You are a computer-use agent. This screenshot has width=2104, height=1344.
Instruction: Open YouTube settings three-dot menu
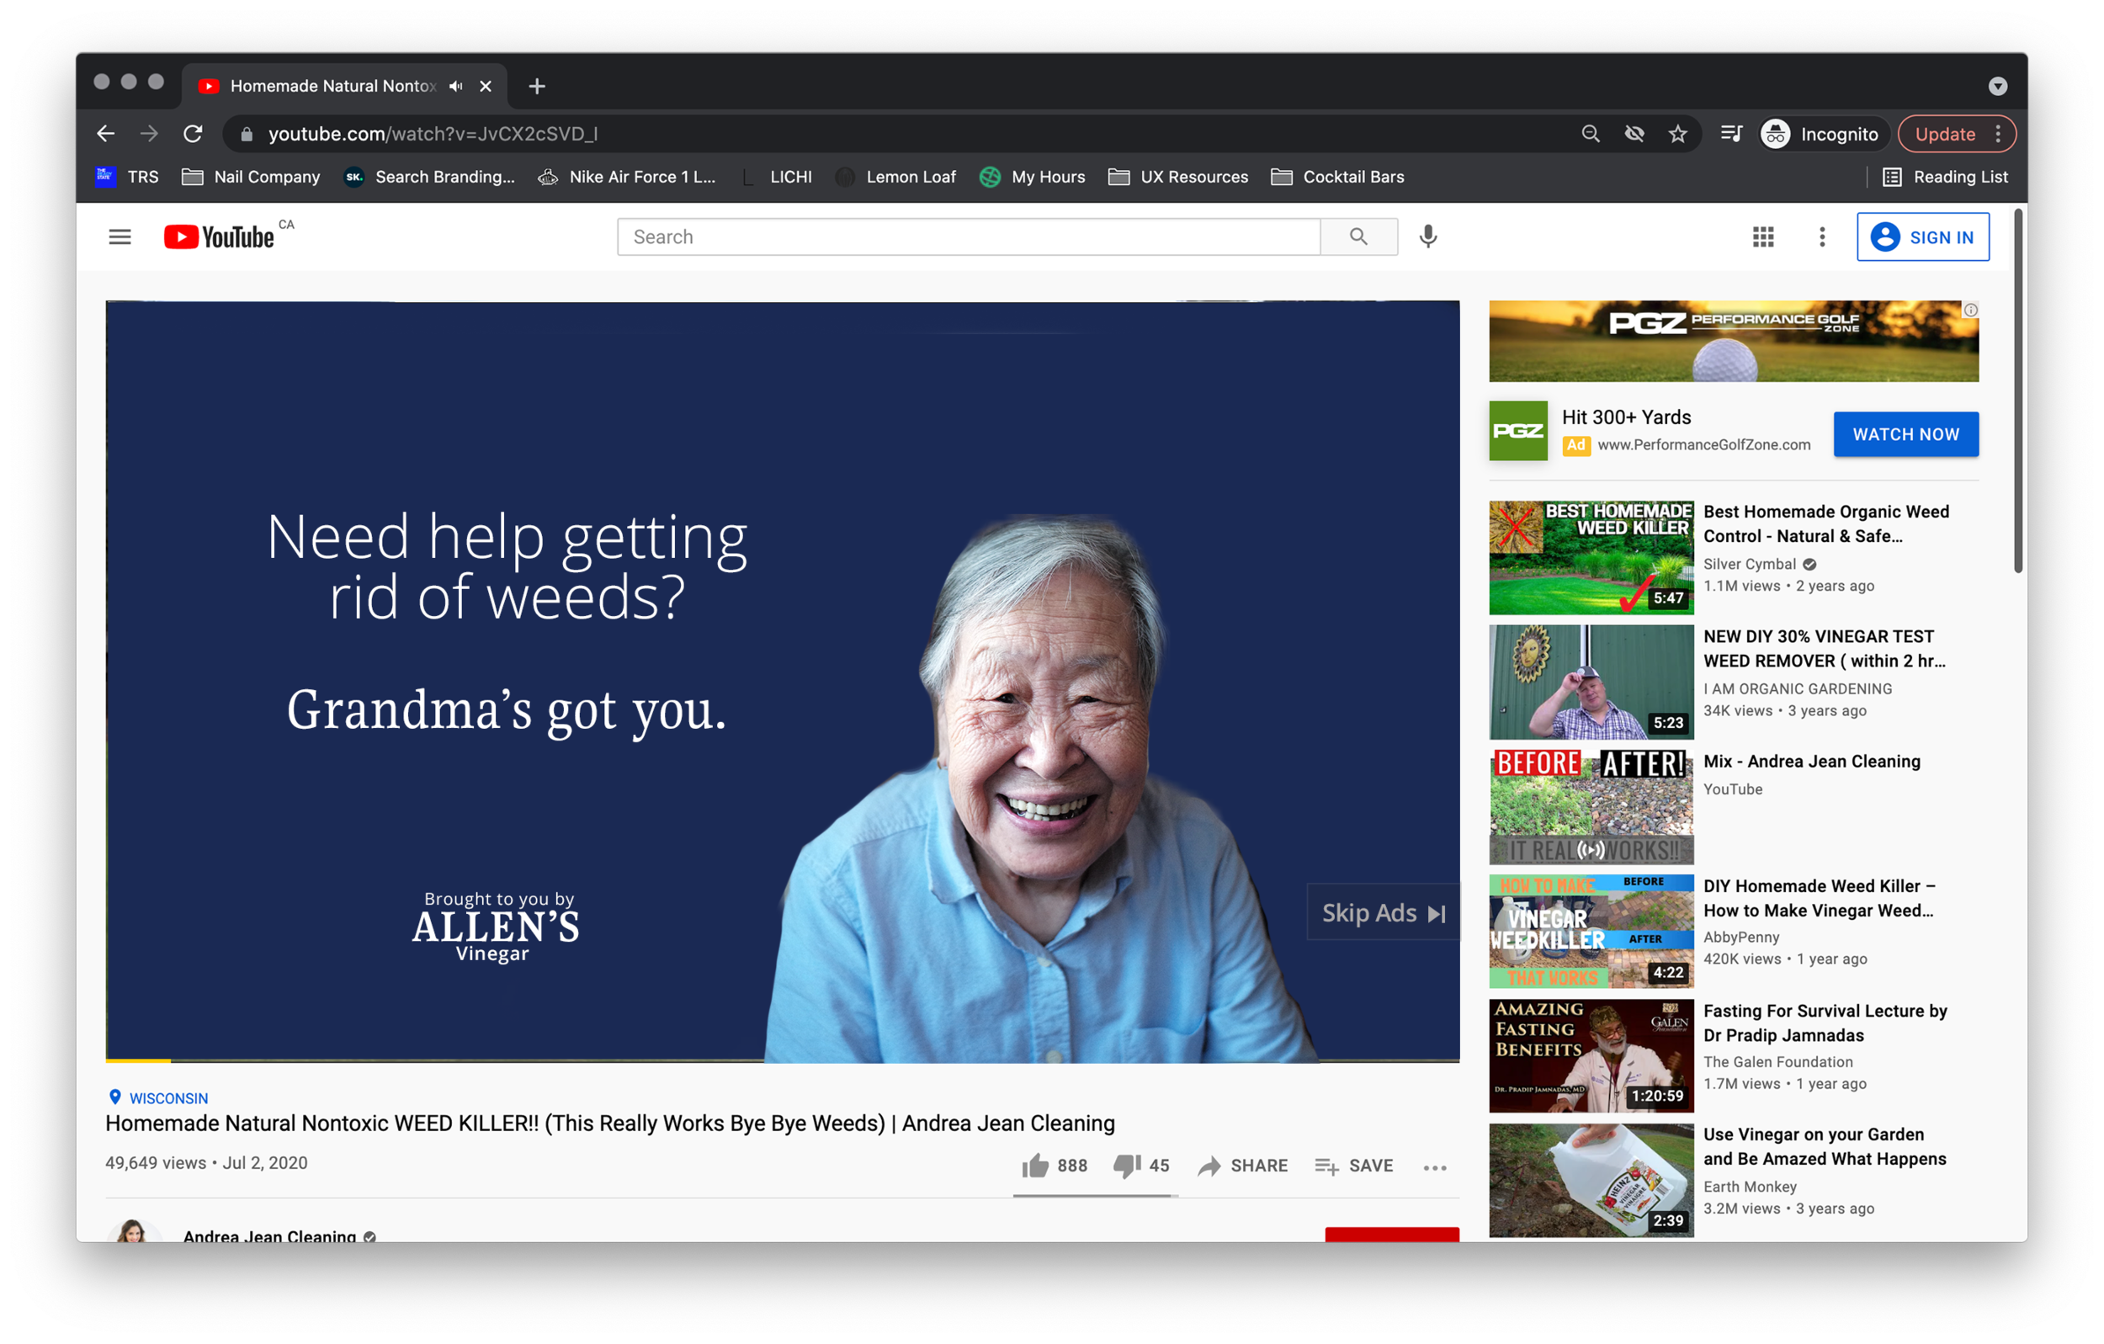(x=1822, y=236)
